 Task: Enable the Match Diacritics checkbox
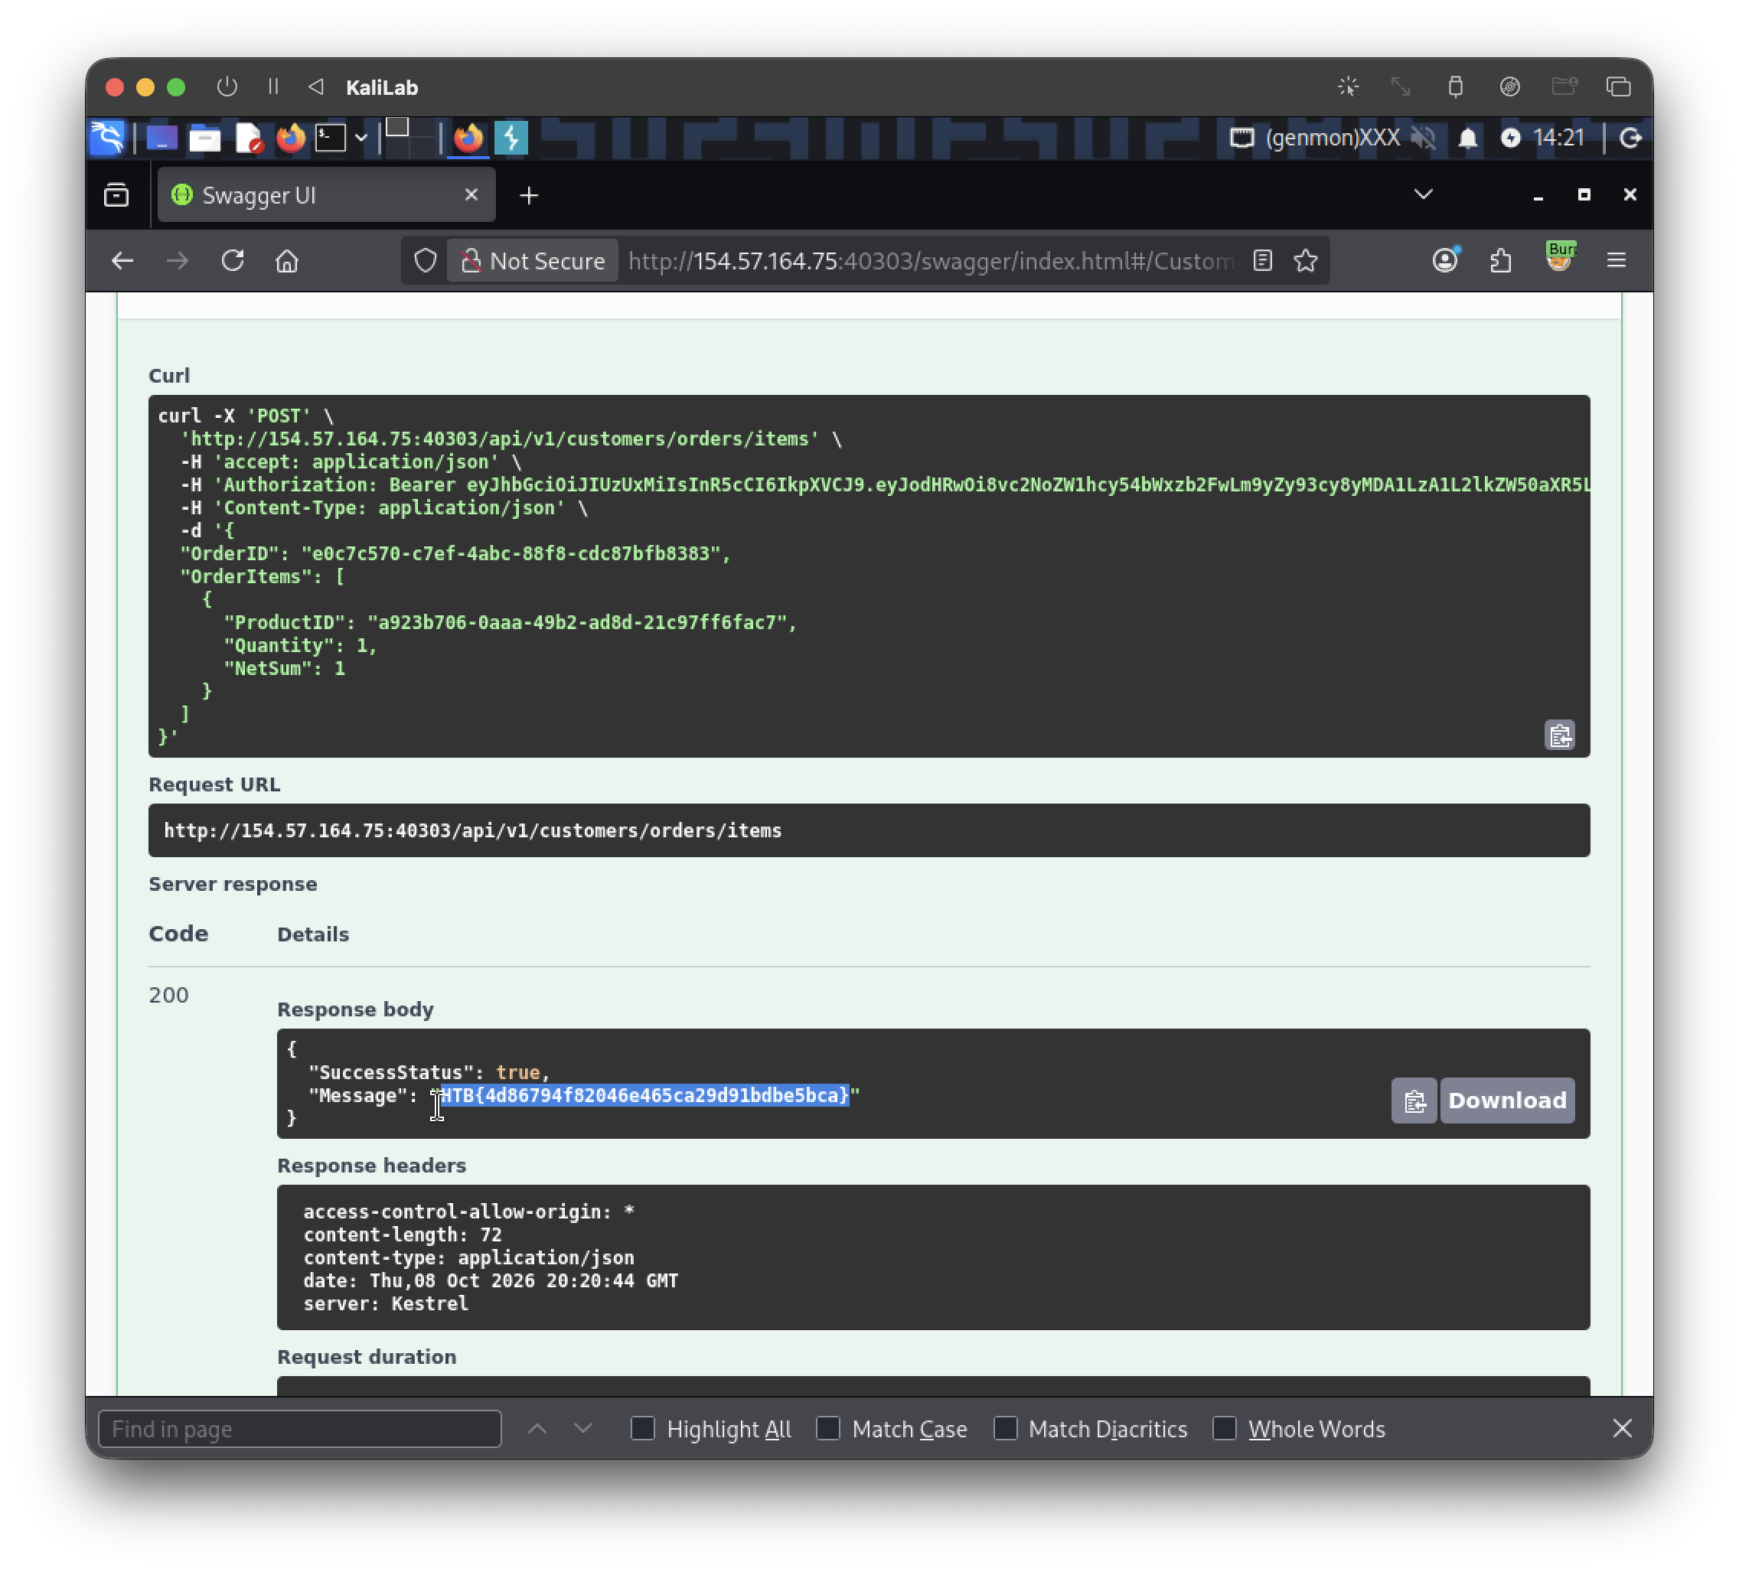[1005, 1428]
